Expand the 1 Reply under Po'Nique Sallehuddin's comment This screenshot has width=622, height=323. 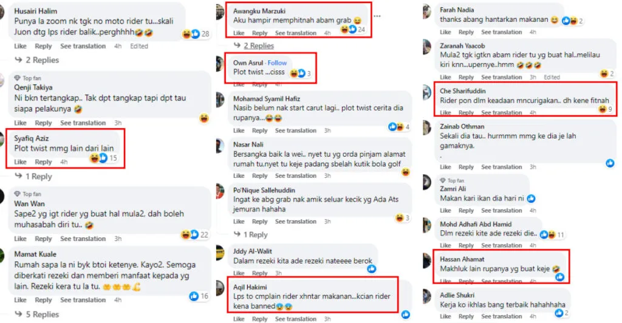click(251, 234)
